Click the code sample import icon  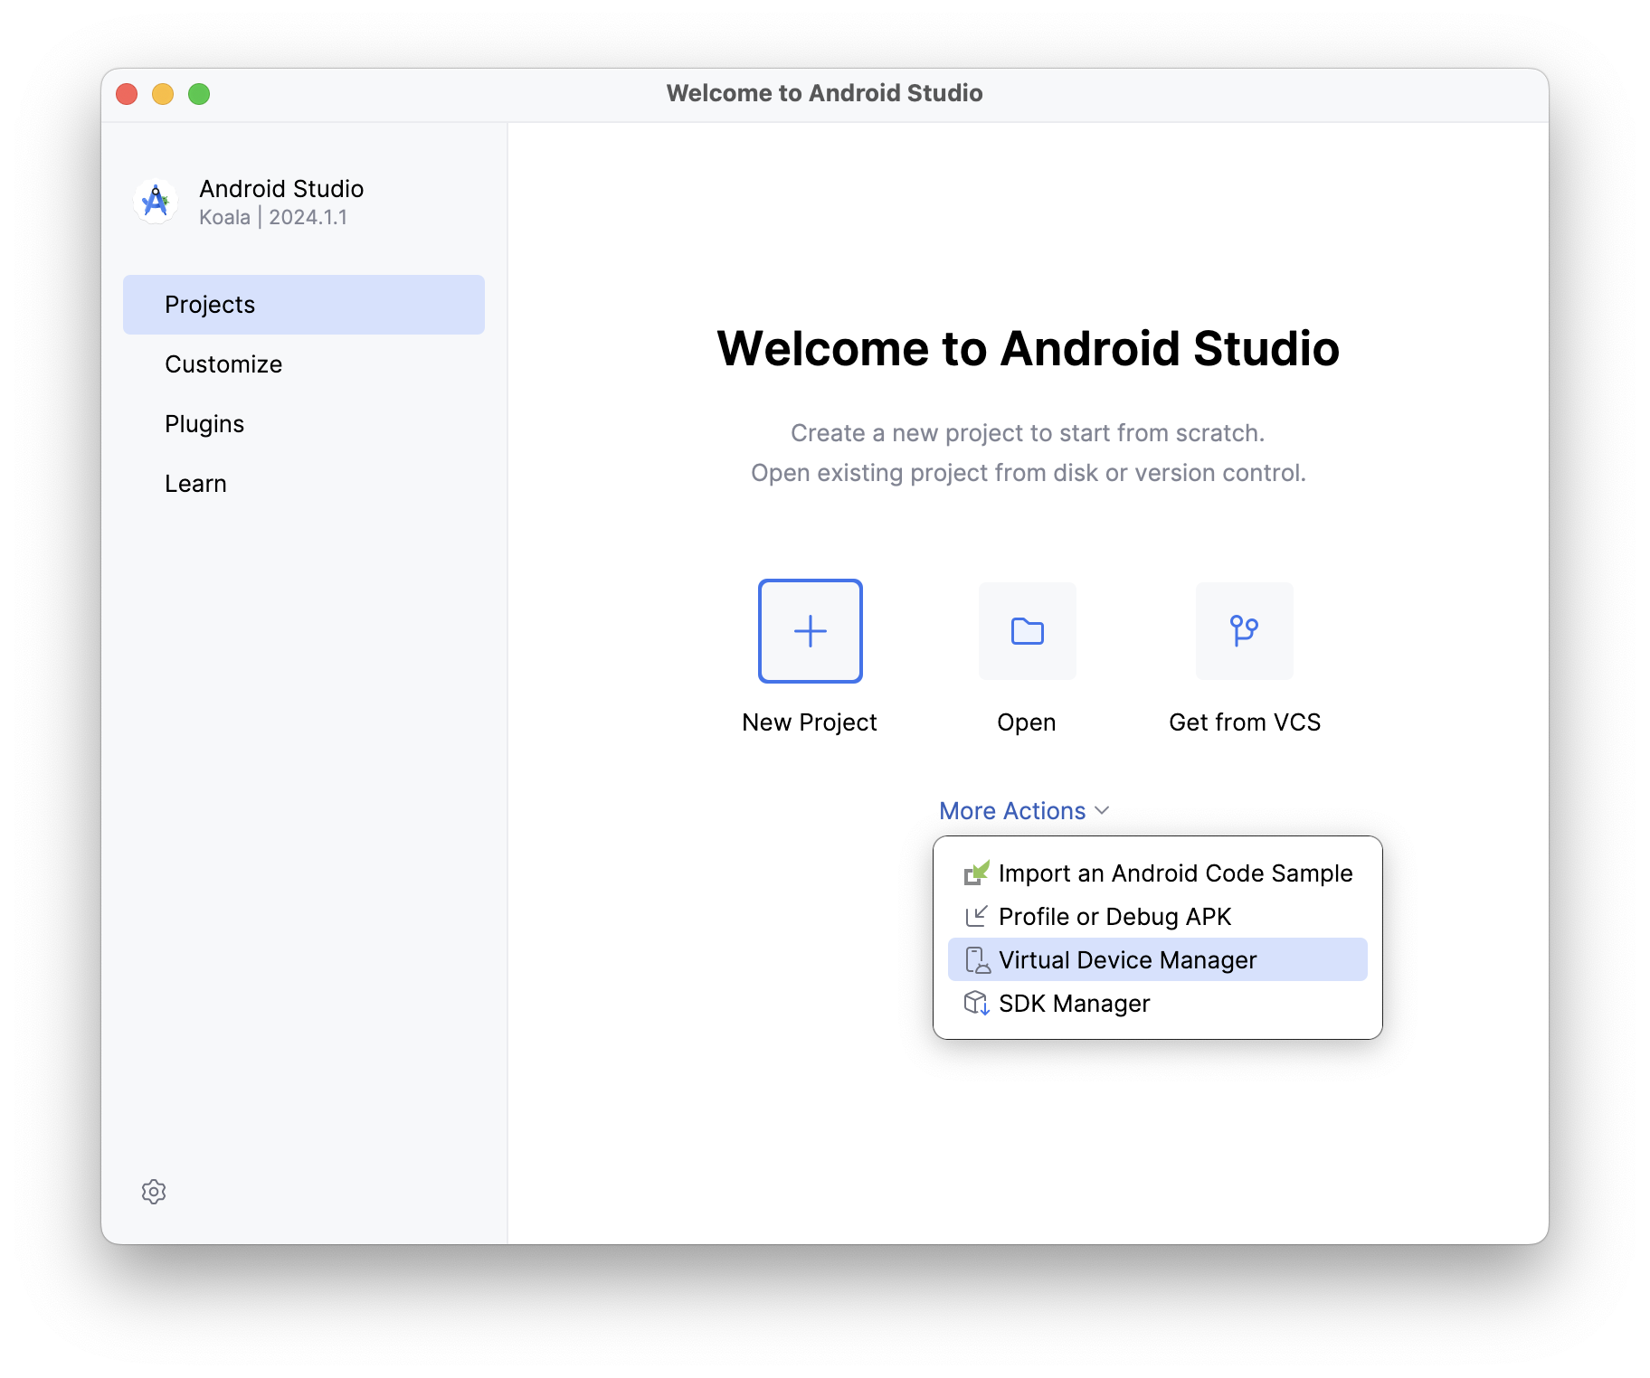coord(977,873)
